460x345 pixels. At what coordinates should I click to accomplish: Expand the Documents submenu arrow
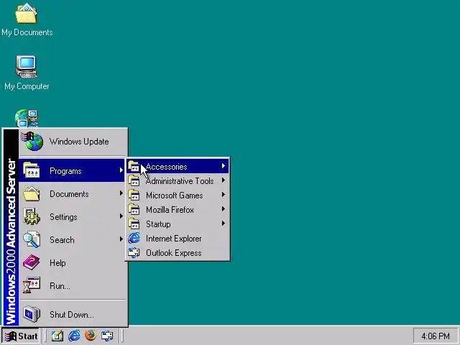121,193
